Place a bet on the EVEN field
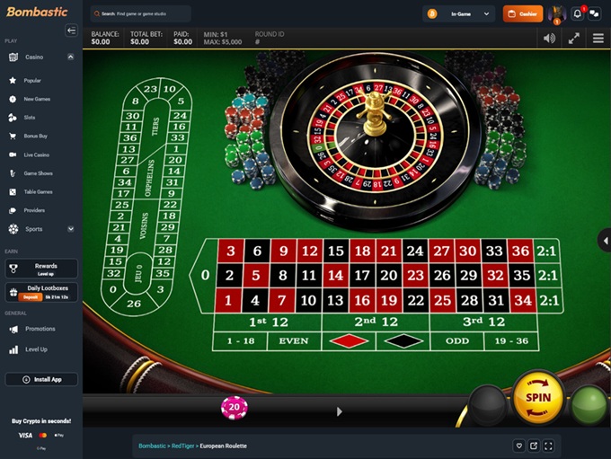This screenshot has width=611, height=459. (x=294, y=341)
